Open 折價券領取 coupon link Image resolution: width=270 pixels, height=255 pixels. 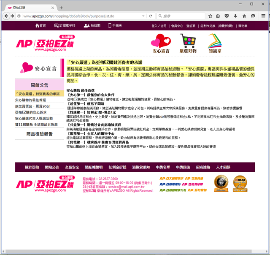click(226, 26)
